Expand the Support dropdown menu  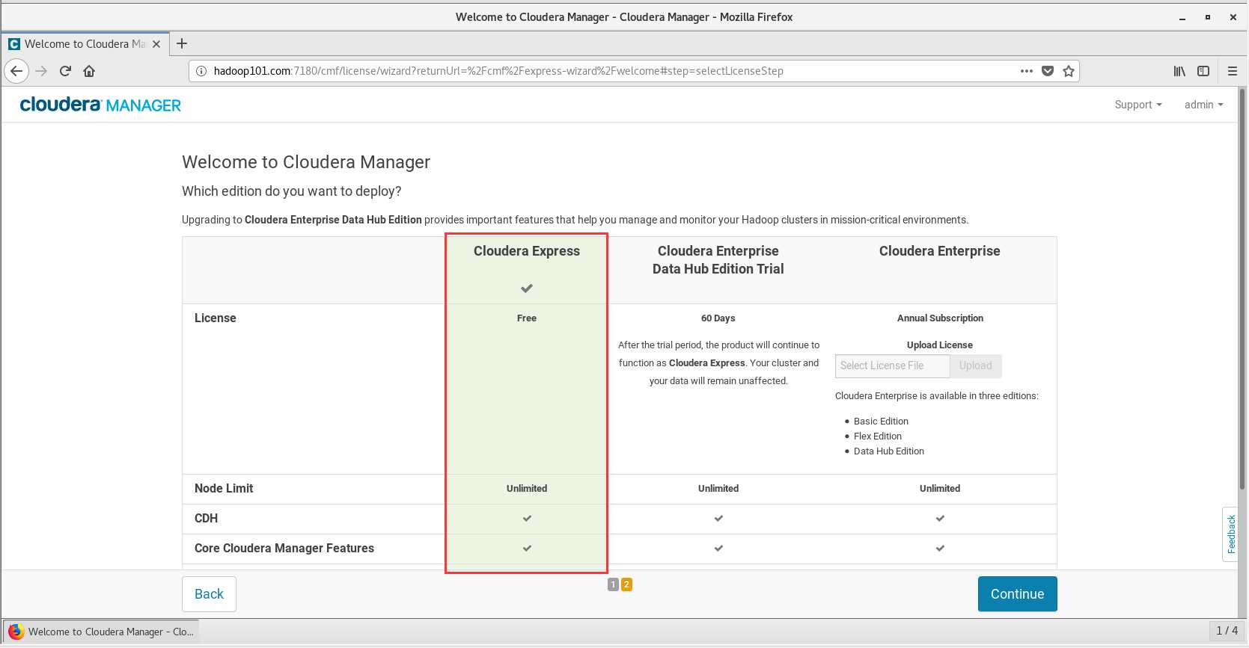pyautogui.click(x=1138, y=105)
